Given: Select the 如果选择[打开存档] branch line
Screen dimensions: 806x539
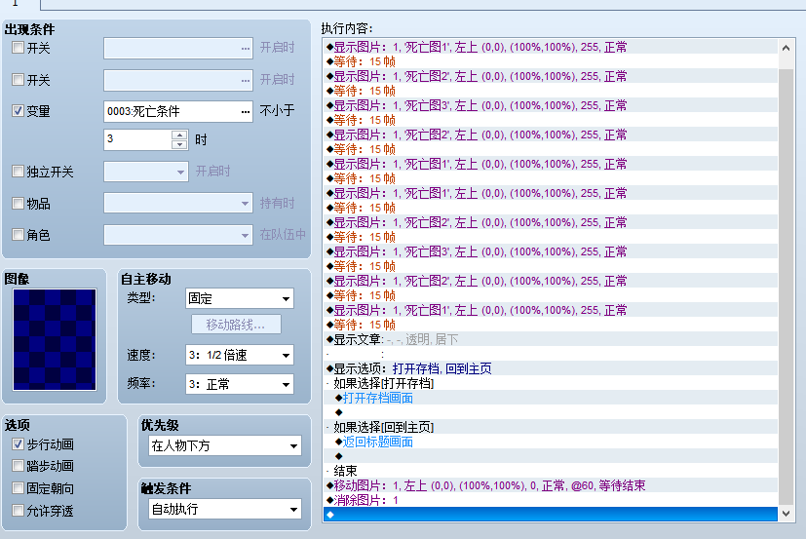Looking at the screenshot, I should [550, 383].
